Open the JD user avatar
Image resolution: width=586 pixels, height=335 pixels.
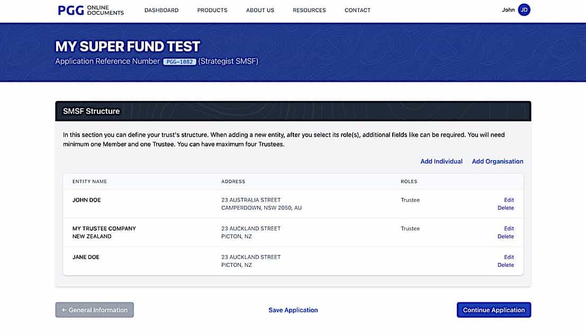[x=524, y=10]
